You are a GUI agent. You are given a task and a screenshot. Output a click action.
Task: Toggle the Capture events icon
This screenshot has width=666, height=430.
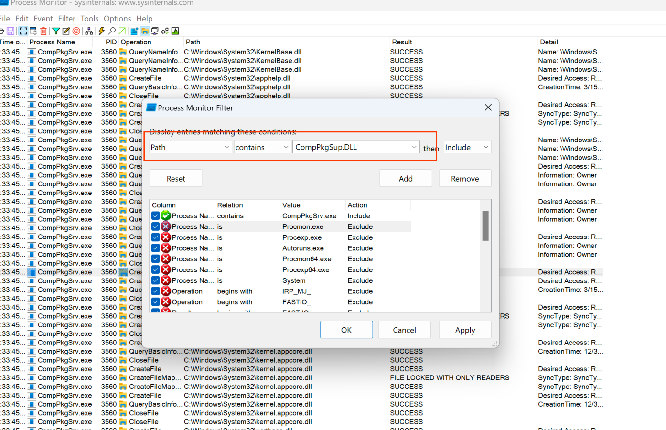(23, 31)
